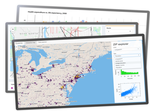This screenshot has height=111, width=150.
Task: Choose 'College education' from the Size list
Action: coord(121,63)
